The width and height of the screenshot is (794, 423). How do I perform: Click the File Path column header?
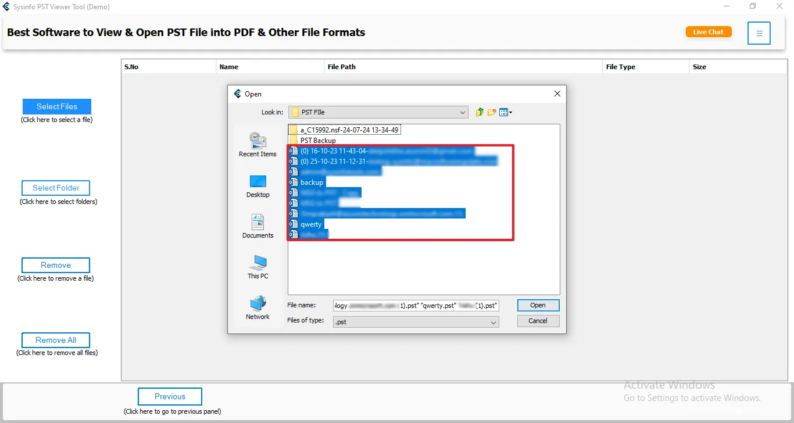[464, 67]
